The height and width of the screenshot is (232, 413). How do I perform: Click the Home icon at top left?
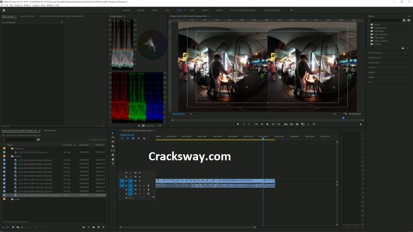[4, 10]
